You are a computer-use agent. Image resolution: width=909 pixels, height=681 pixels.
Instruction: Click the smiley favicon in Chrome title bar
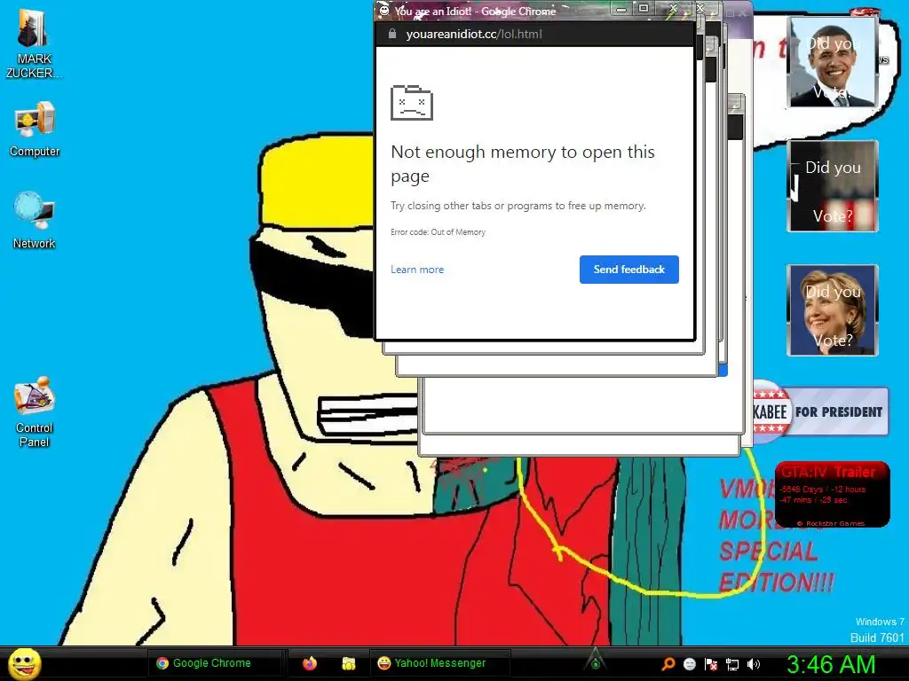[x=383, y=11]
